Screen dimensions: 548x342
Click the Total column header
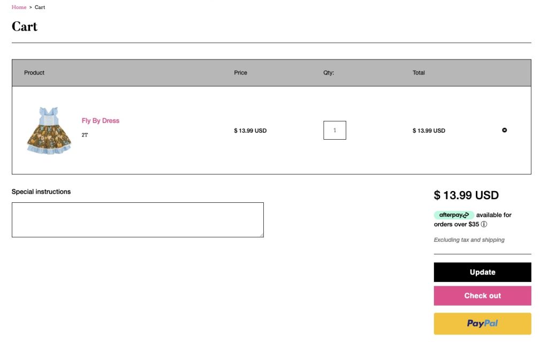point(418,73)
